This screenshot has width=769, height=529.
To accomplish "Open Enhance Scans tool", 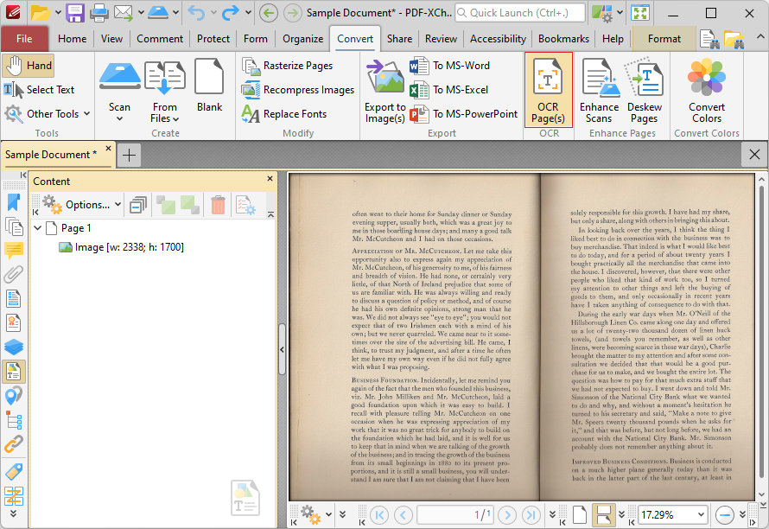I will click(599, 90).
